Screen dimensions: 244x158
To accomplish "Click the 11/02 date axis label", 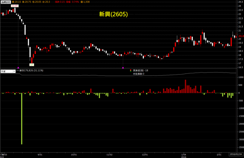I will pyautogui.click(x=109, y=155).
